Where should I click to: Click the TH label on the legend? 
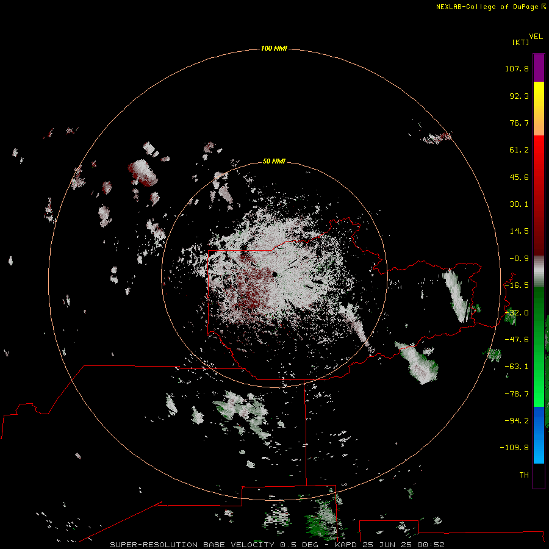pyautogui.click(x=524, y=475)
